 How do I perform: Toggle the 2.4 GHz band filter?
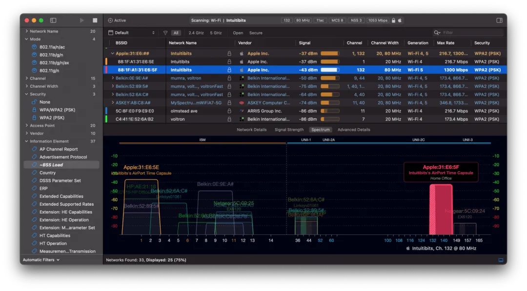[x=196, y=33]
